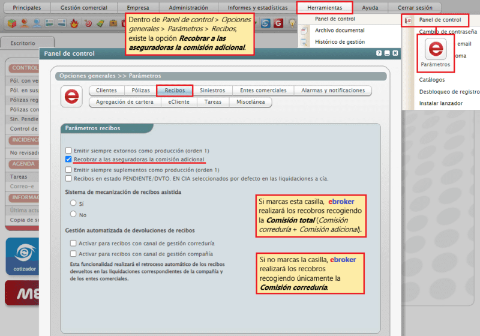The image size is (480, 336).
Task: Click the help question icon on Panel de control
Action: tap(379, 53)
